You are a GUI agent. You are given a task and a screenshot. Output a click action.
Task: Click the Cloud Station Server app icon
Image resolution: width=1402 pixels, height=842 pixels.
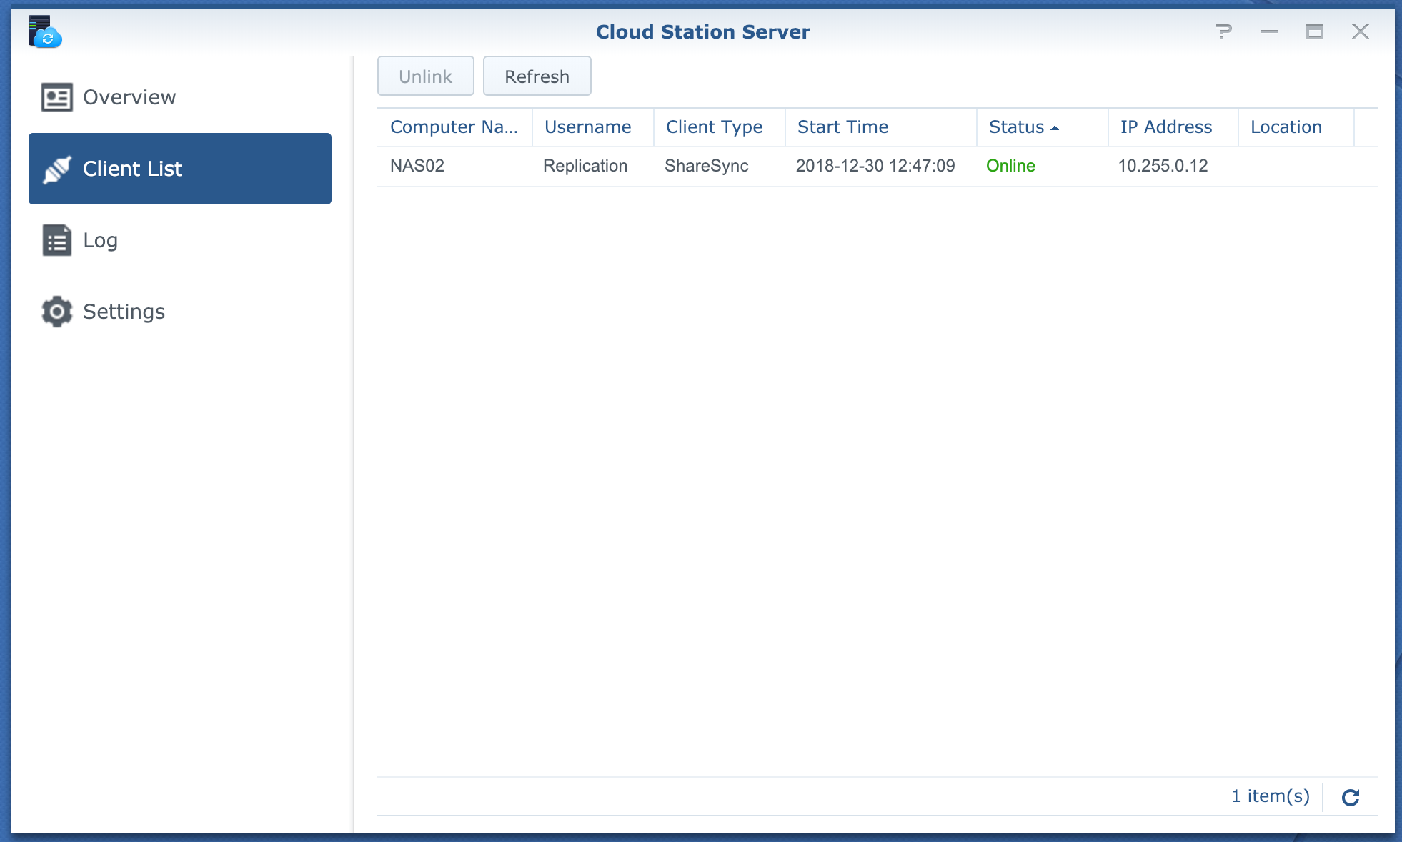tap(45, 31)
